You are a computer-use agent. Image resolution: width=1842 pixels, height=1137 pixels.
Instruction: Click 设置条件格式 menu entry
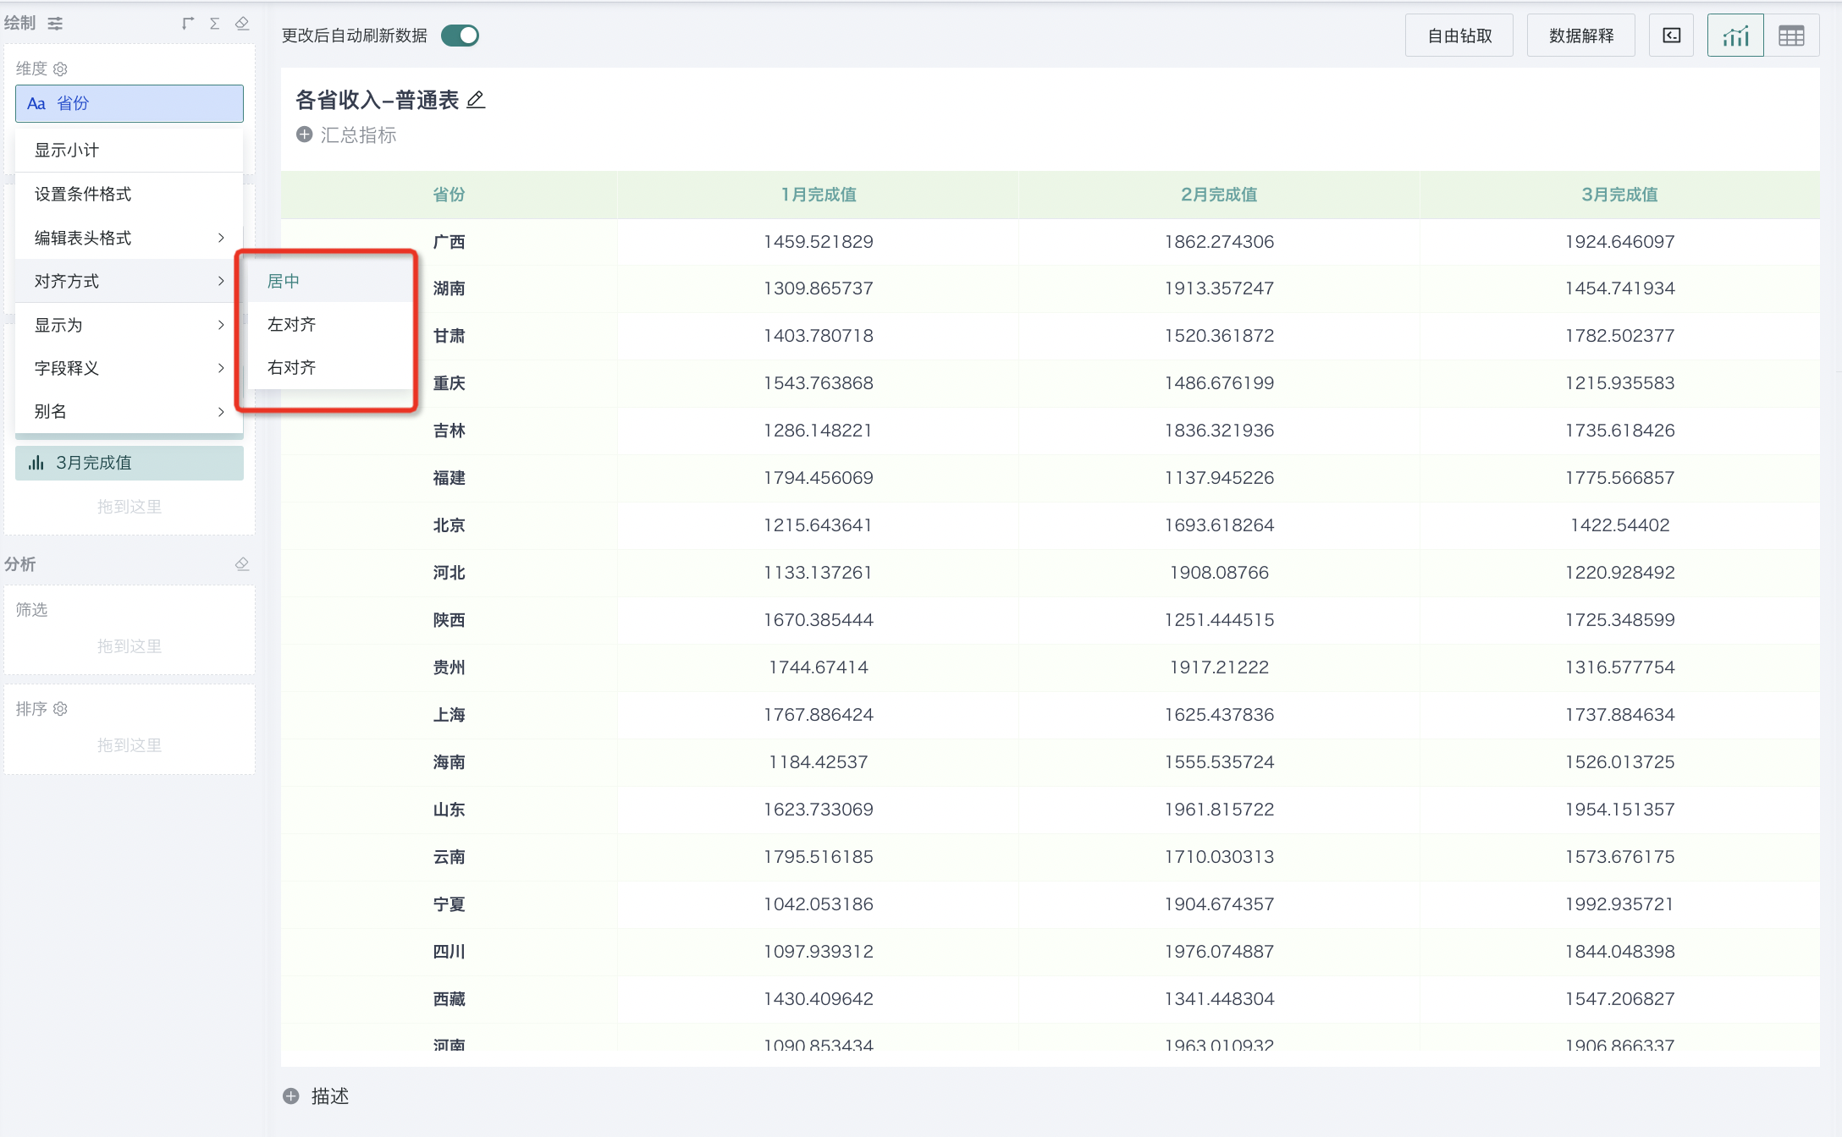(83, 194)
